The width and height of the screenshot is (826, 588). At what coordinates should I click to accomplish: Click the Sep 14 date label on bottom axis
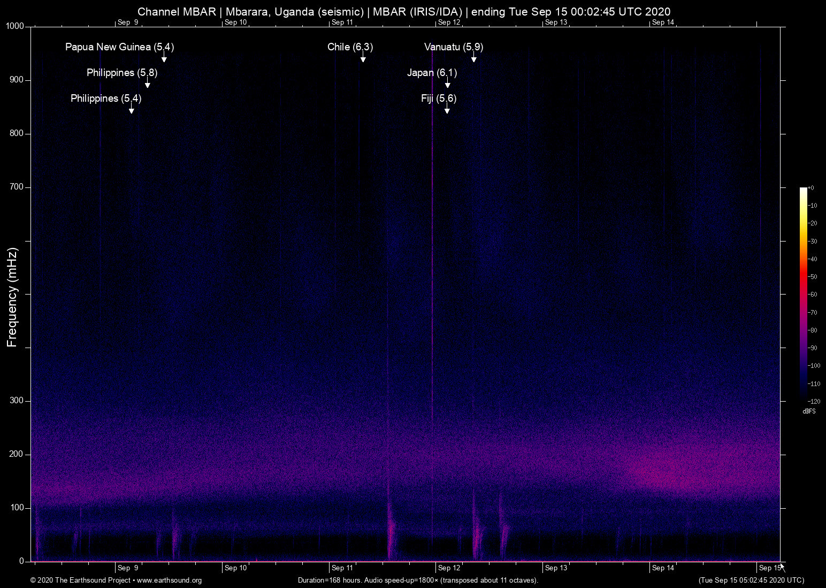coord(663,568)
